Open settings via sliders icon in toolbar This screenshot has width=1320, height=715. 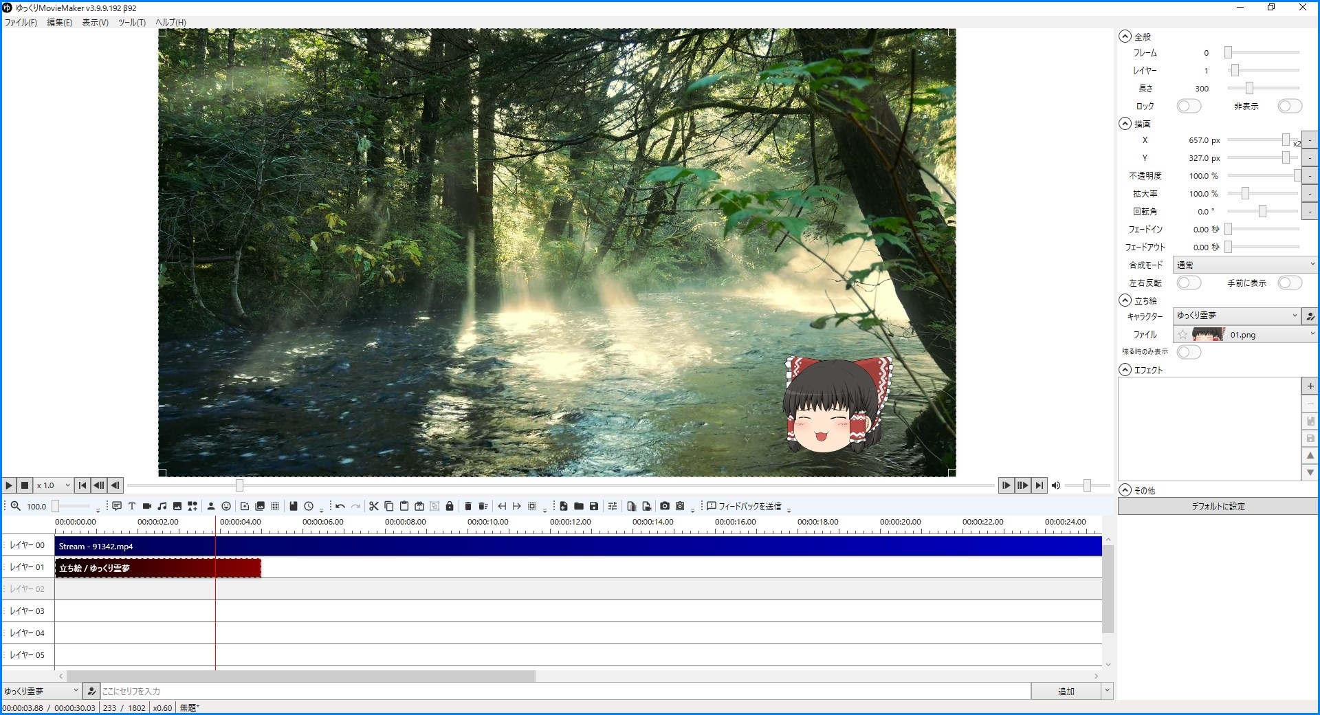[x=613, y=506]
